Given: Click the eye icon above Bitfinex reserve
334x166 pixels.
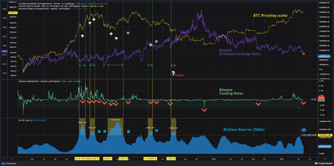Looking at the screenshot, I should click(303, 130).
